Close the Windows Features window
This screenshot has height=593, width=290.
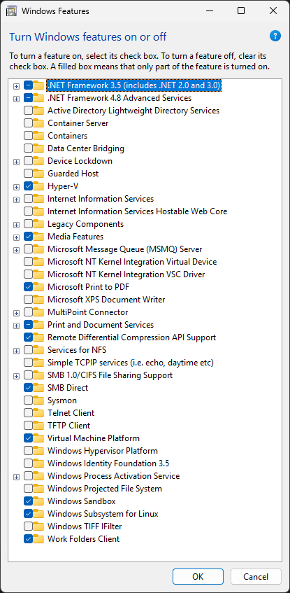273,11
